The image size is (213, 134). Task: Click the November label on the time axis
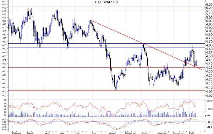pyautogui.click(x=162, y=133)
